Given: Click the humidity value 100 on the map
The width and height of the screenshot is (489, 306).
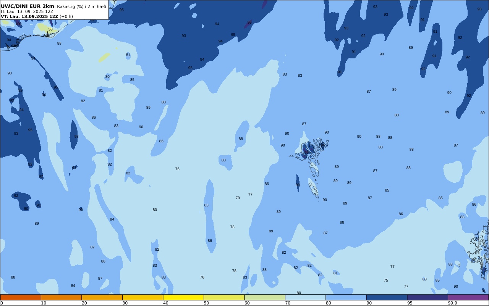Looking at the screenshot, I should pos(18,24).
